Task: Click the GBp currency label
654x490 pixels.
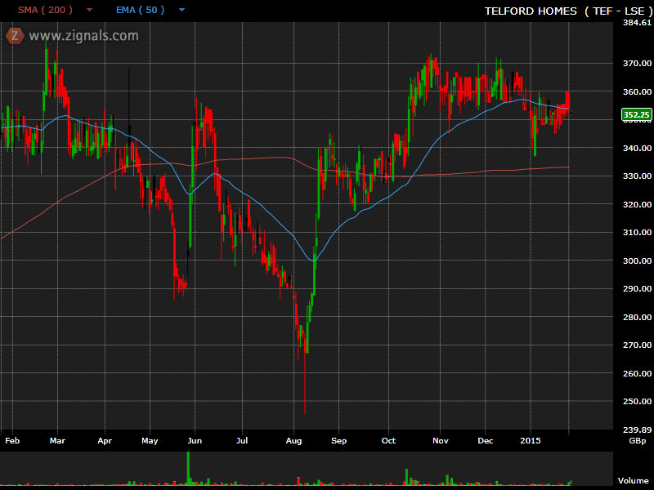Action: pos(635,441)
